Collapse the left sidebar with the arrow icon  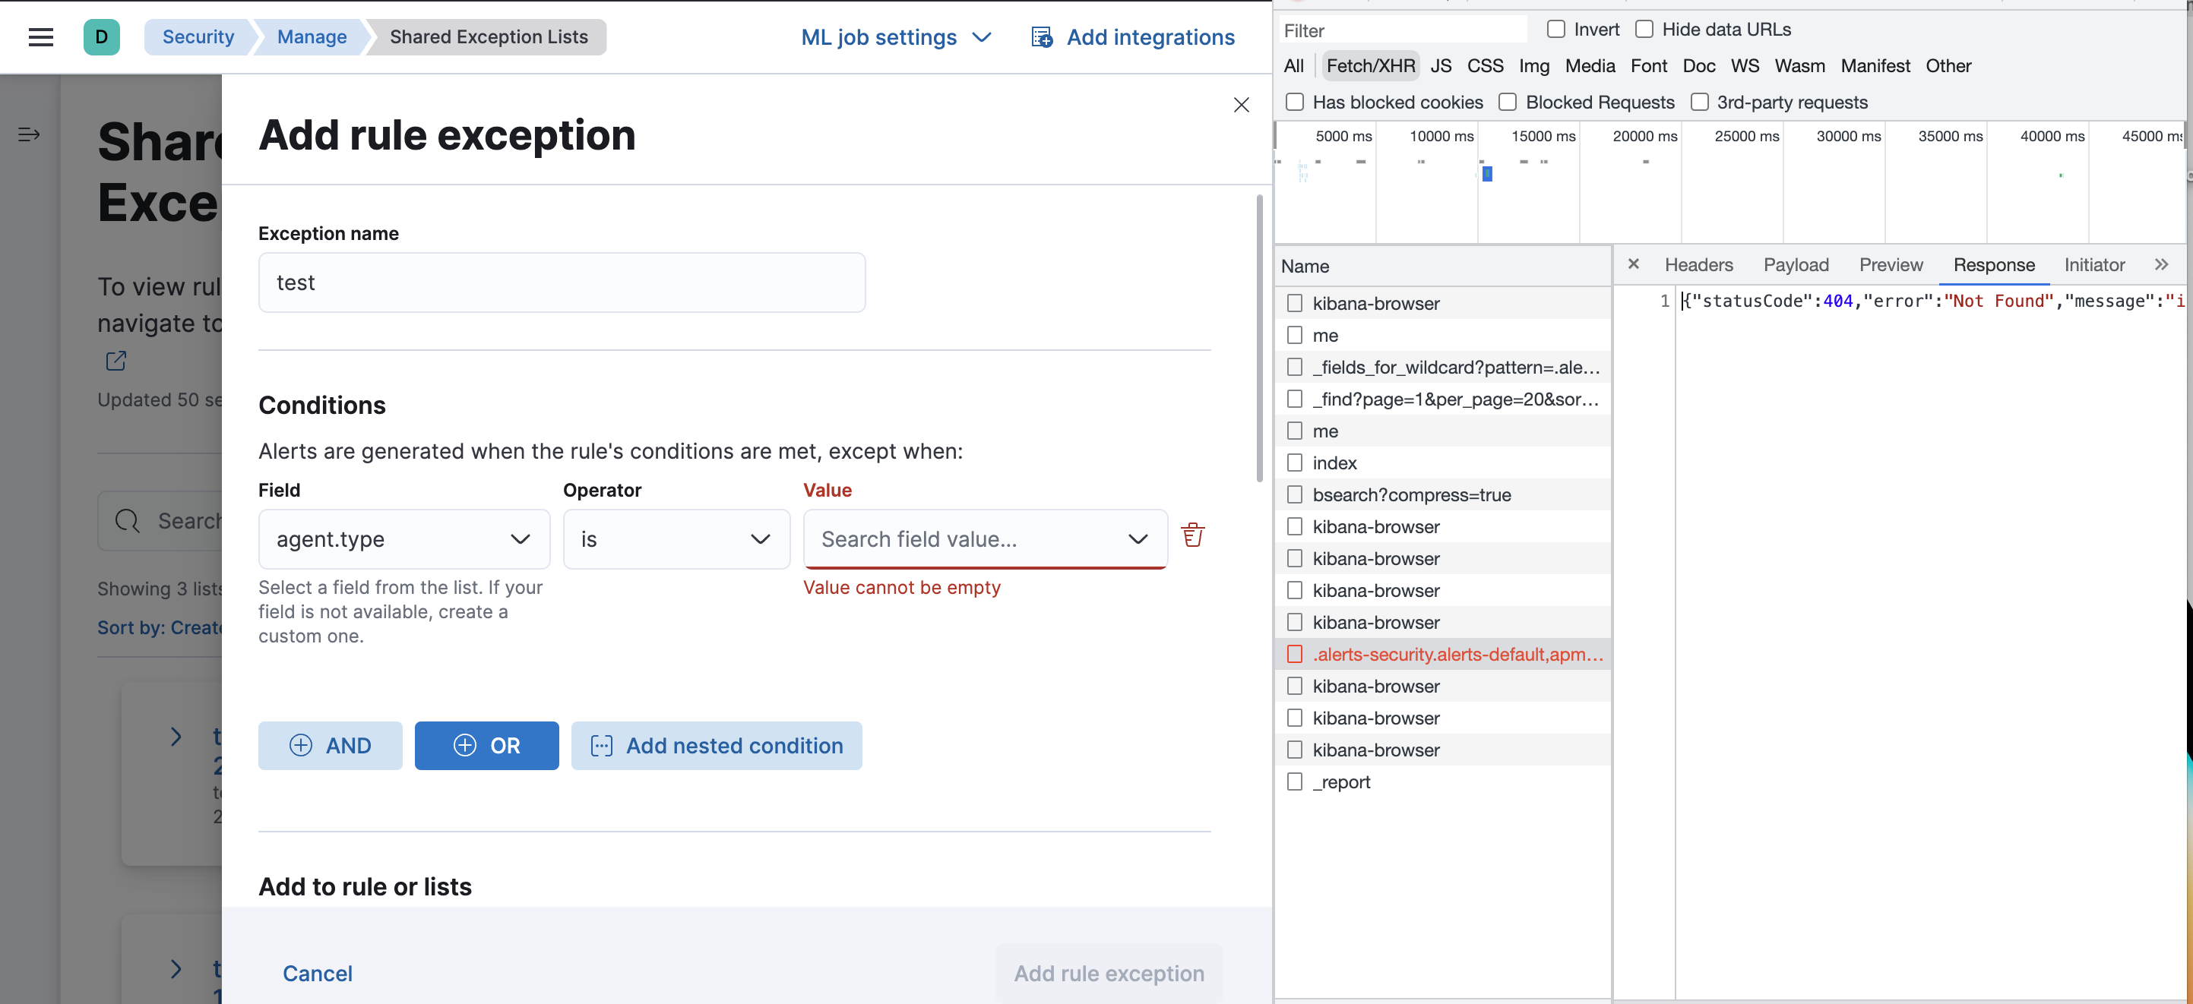click(x=28, y=134)
